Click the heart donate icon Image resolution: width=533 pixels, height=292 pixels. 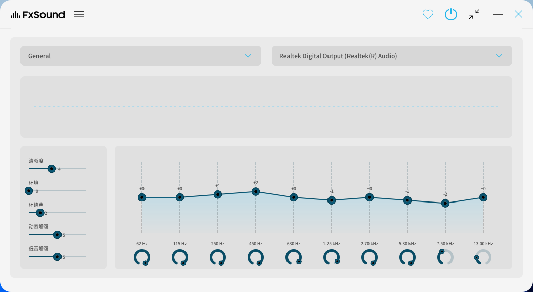pos(427,14)
